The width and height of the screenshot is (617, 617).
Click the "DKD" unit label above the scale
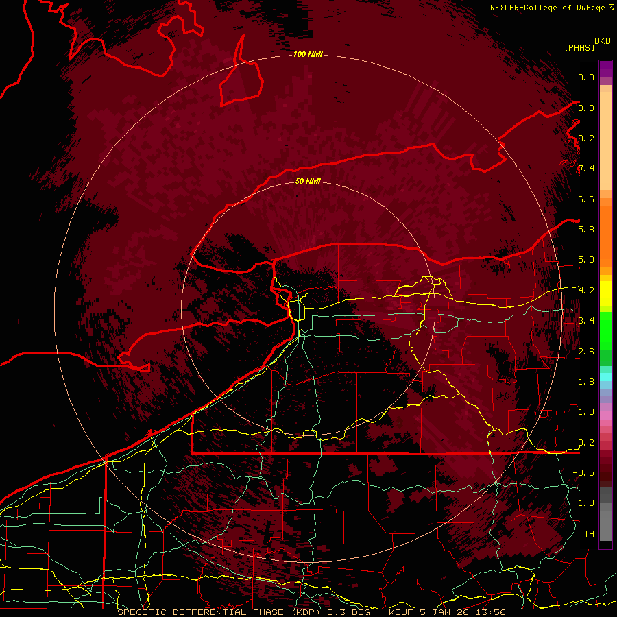[x=603, y=41]
